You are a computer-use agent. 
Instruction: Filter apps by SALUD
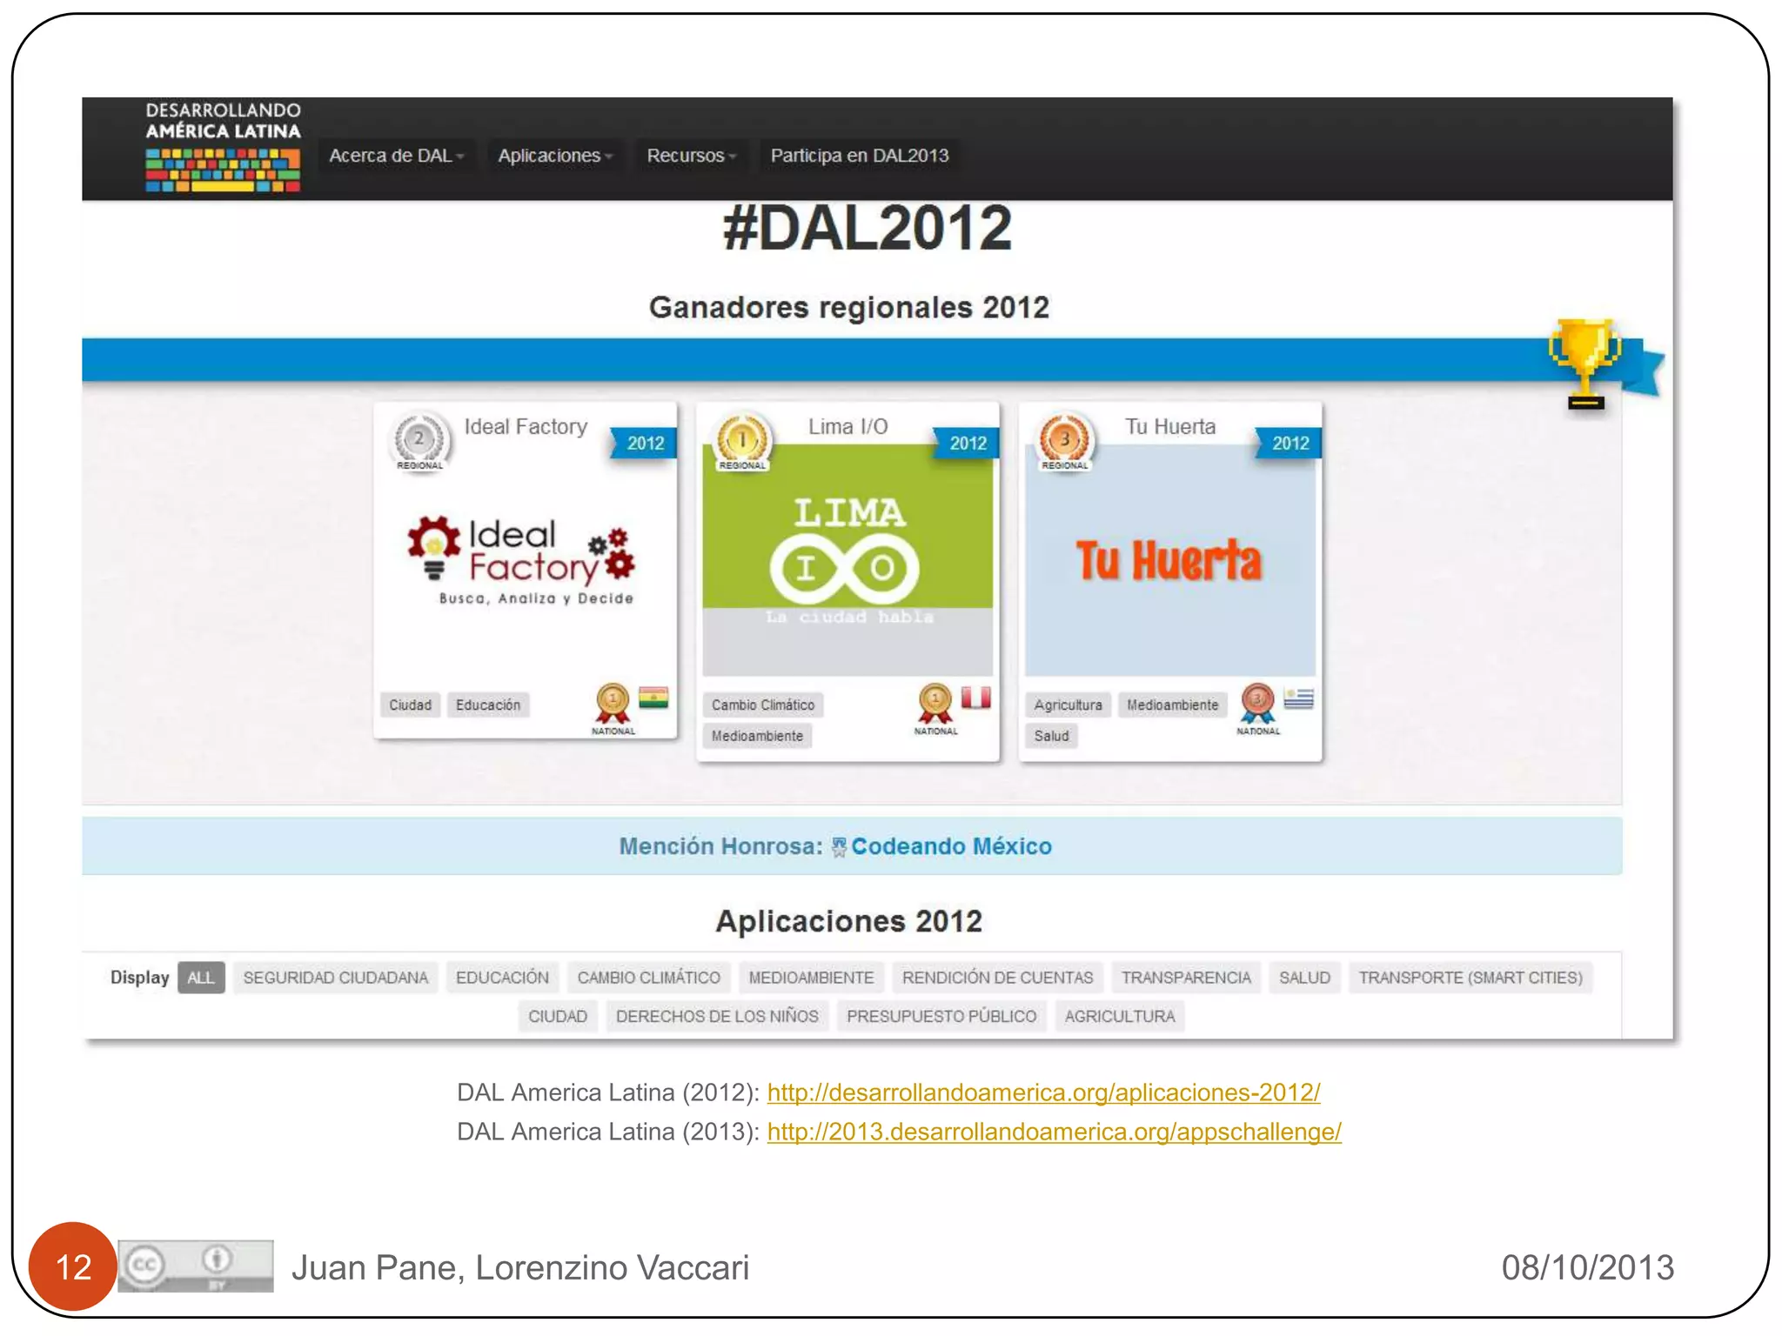1304,978
